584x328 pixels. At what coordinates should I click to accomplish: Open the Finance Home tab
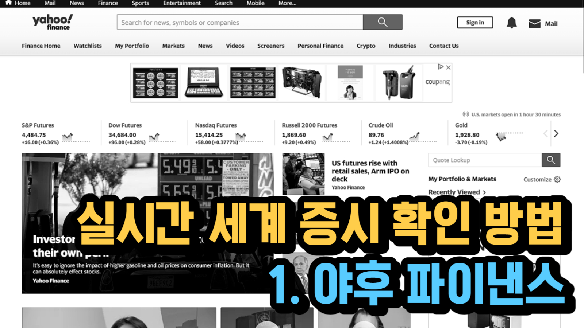tap(41, 46)
